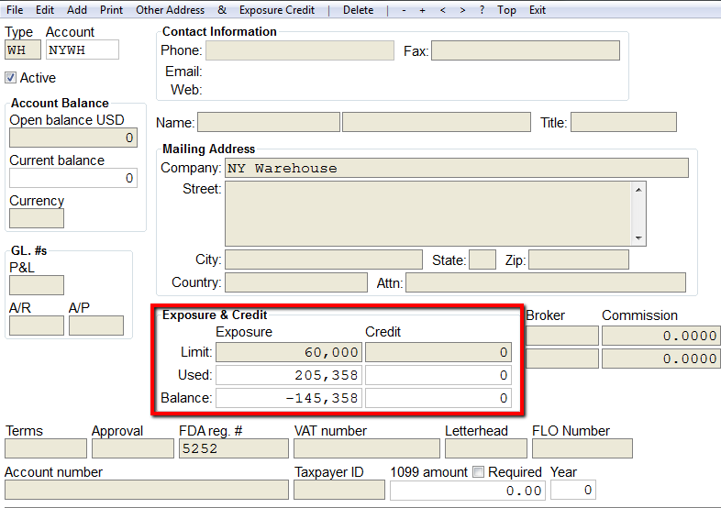Click Exposure Credit in the menu bar
Viewport: 721px width, 508px height.
click(277, 10)
